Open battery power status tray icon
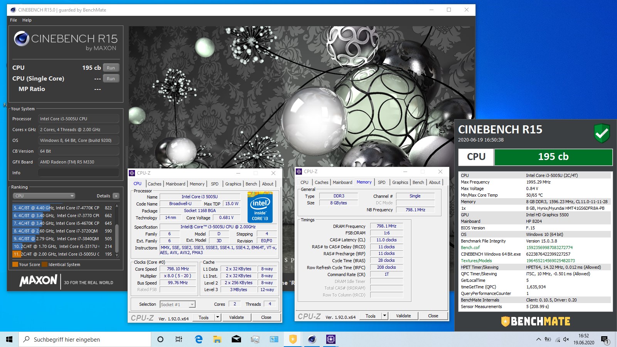 (548, 339)
